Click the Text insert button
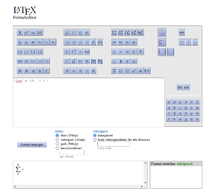 coord(180,87)
